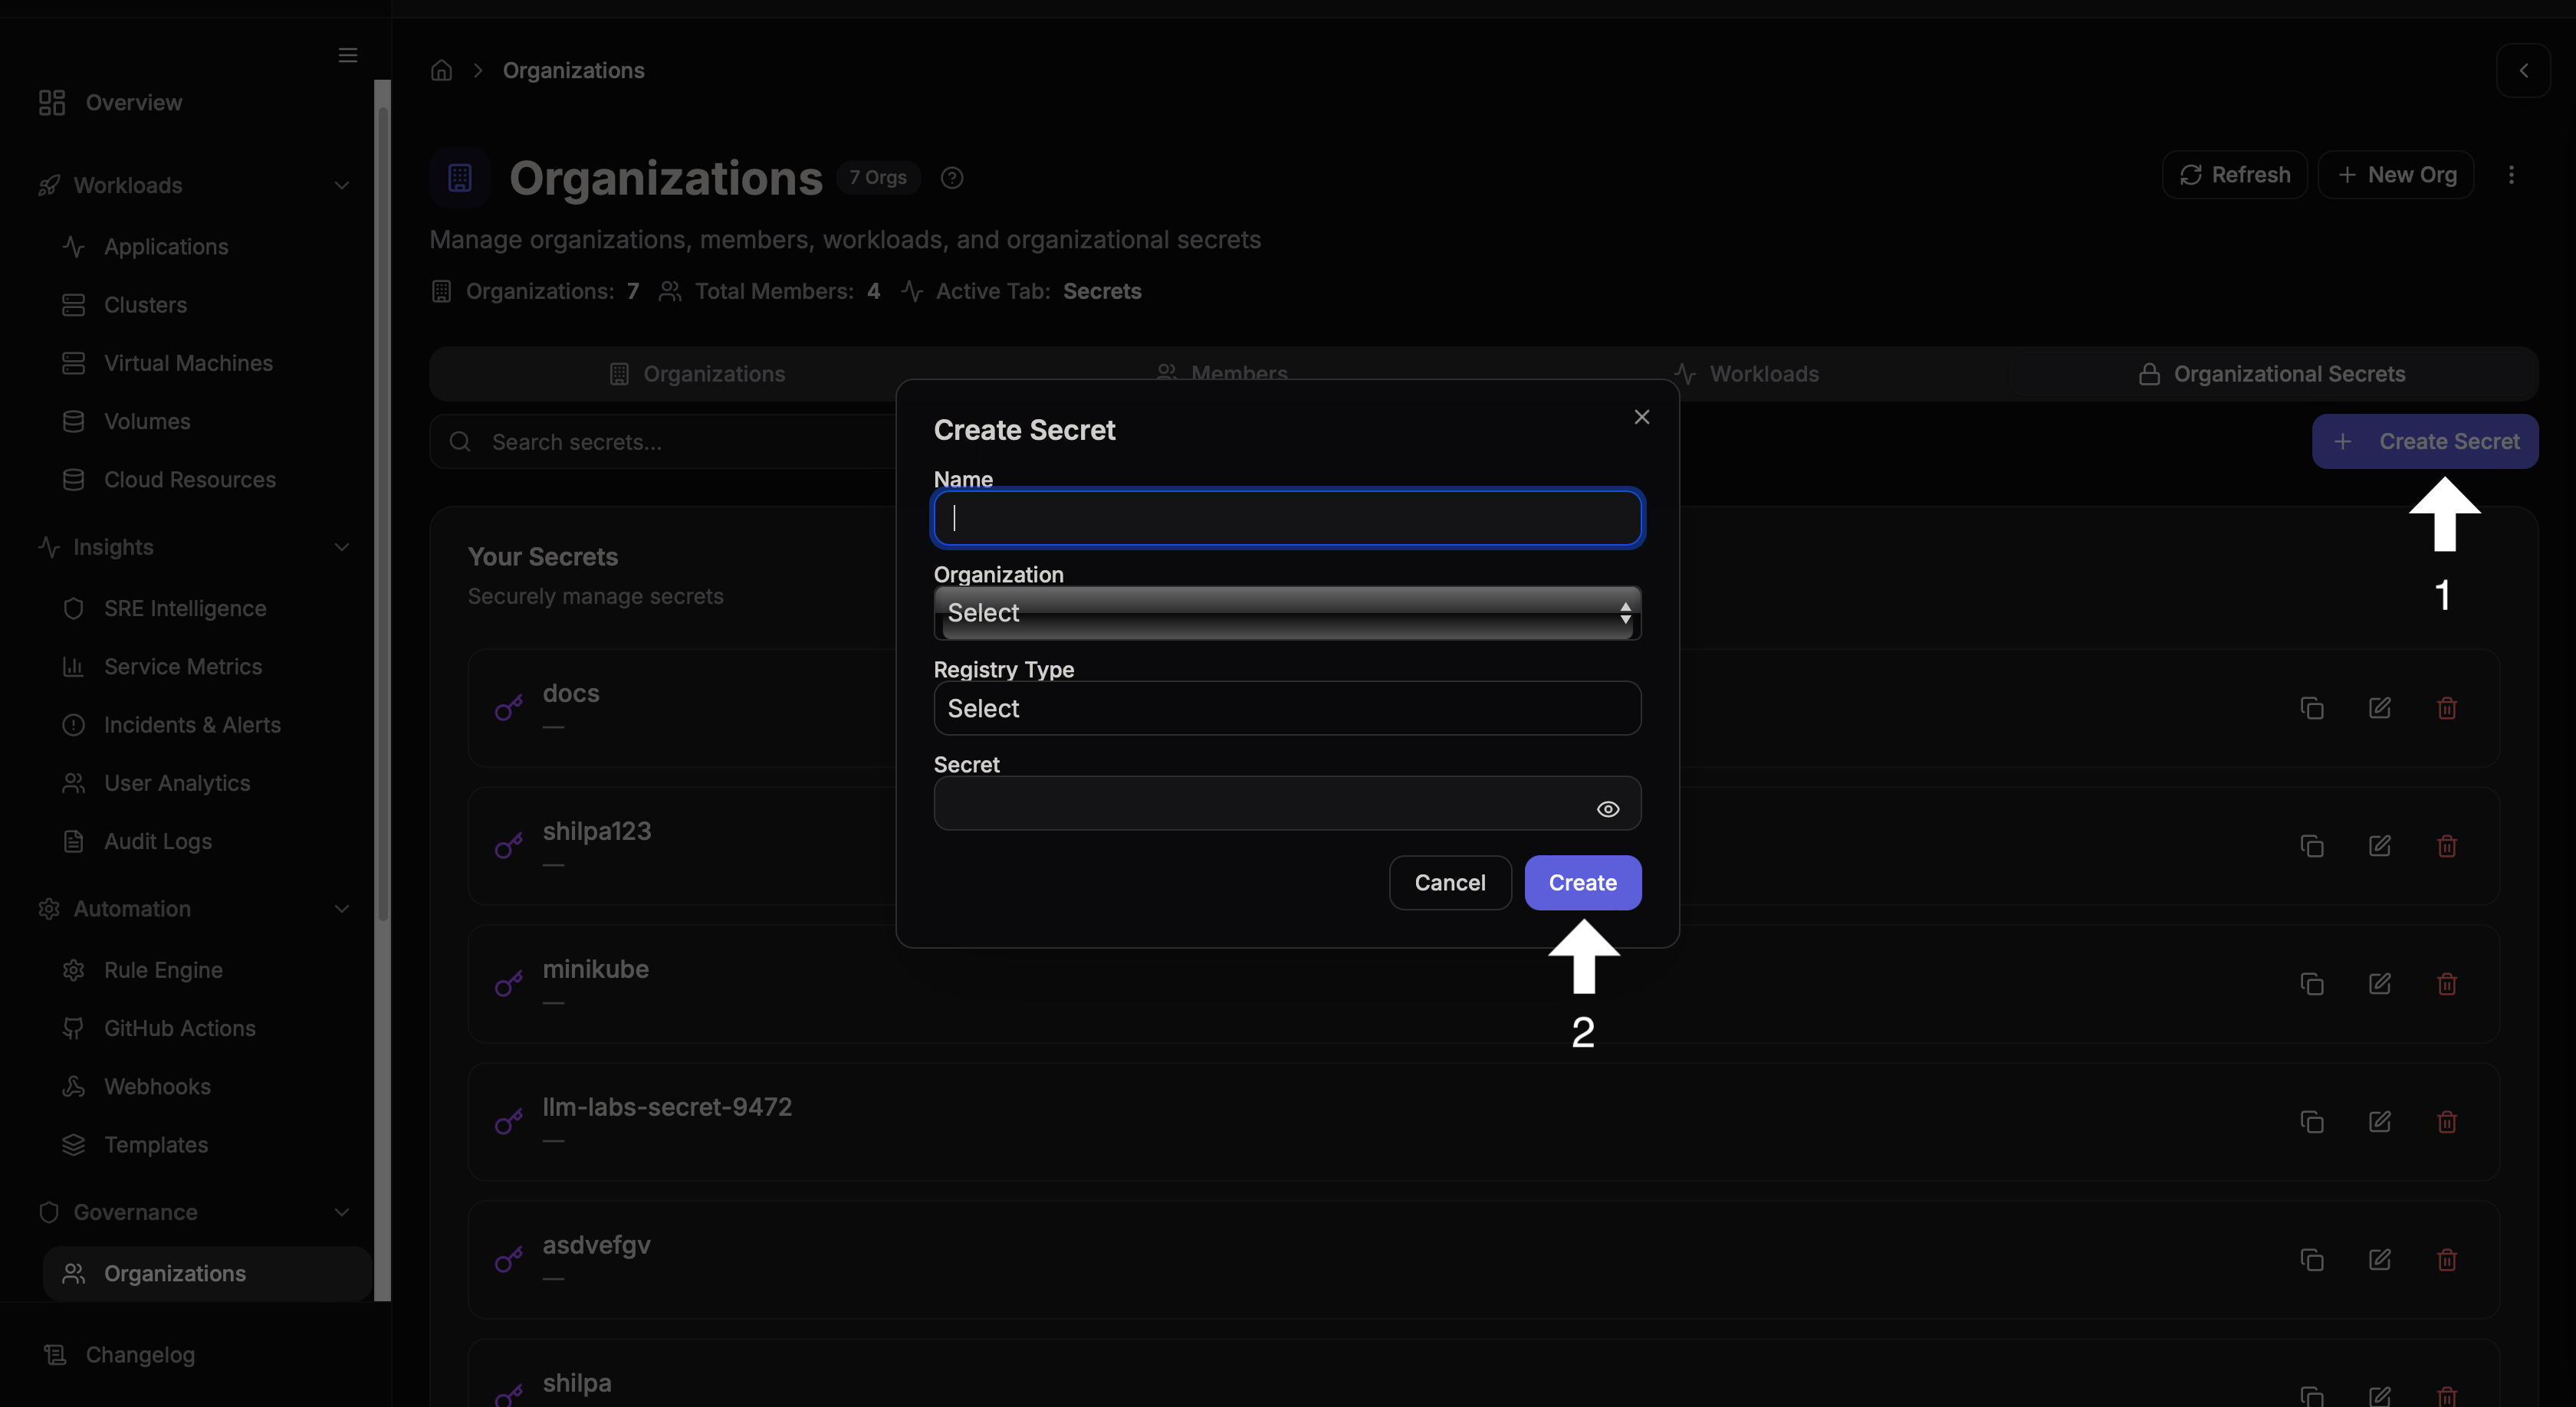Collapse the Insights section in the sidebar
The width and height of the screenshot is (2576, 1407).
tap(342, 546)
